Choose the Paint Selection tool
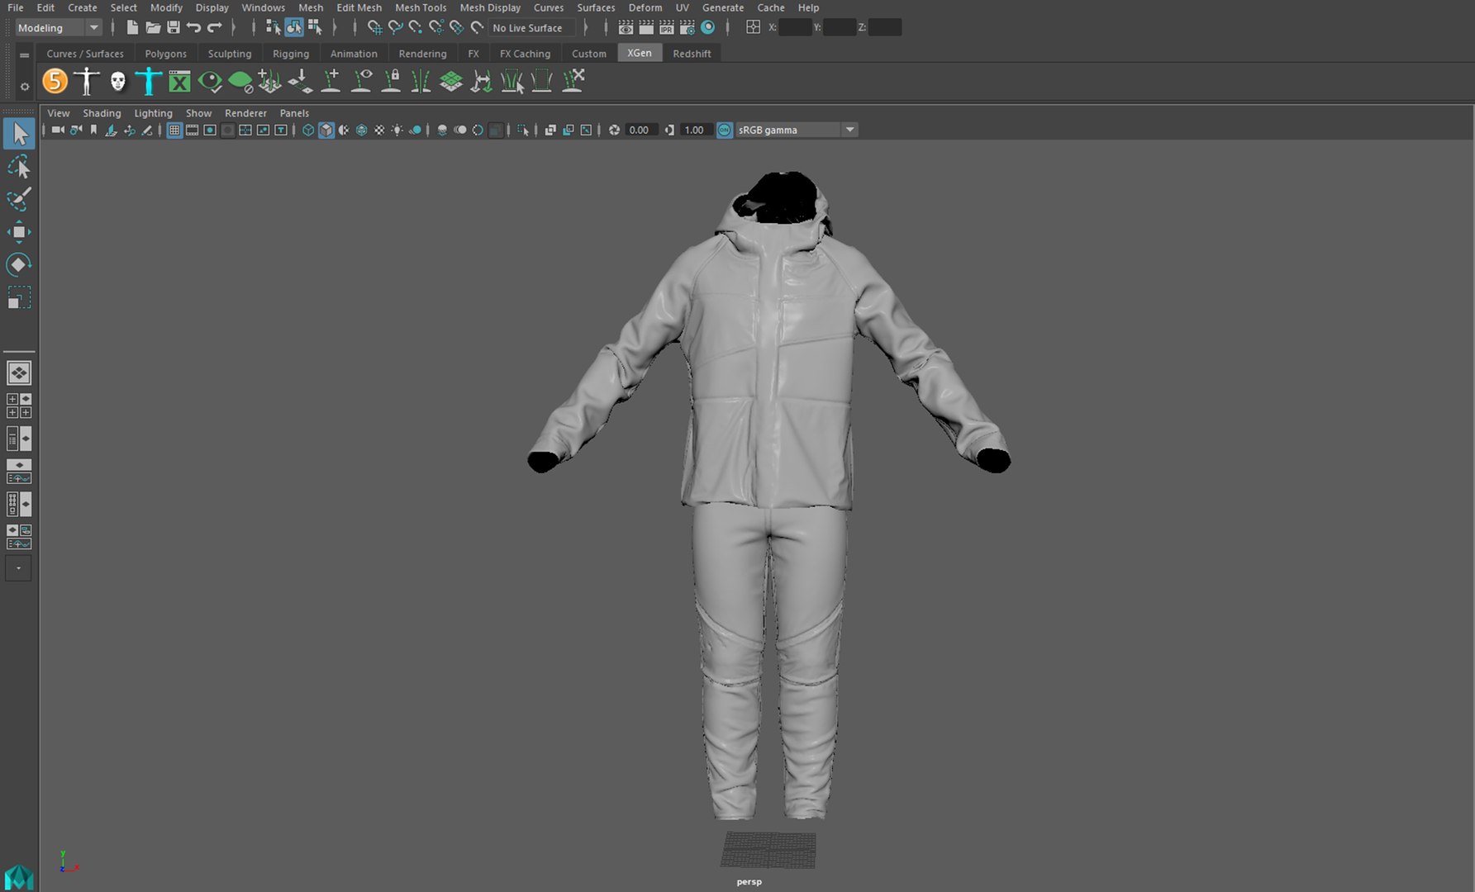1475x892 pixels. click(x=19, y=199)
